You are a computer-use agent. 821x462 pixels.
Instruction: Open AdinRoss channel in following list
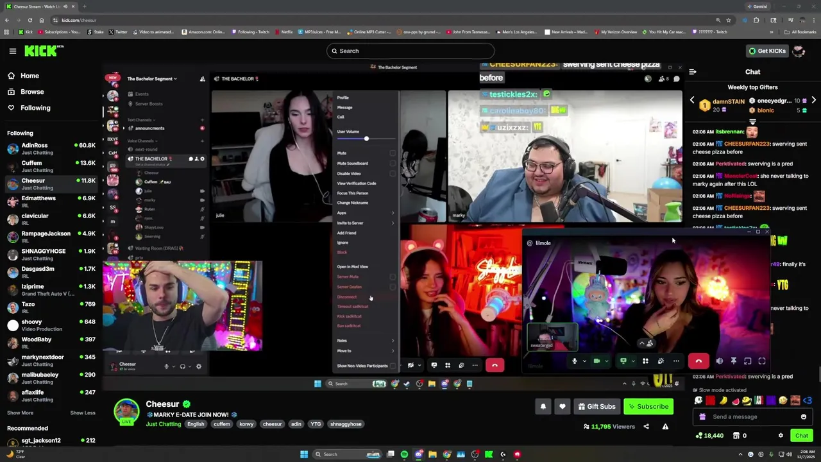[x=51, y=148]
